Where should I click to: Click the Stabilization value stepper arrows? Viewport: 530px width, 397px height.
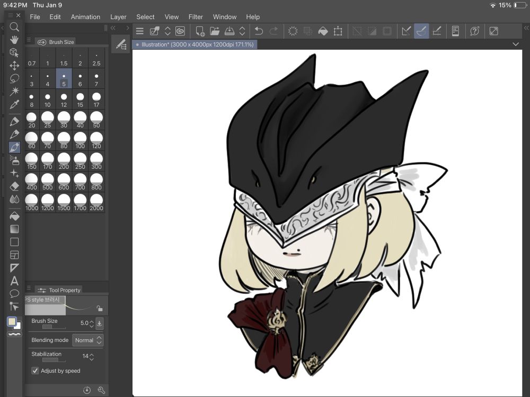(92, 357)
